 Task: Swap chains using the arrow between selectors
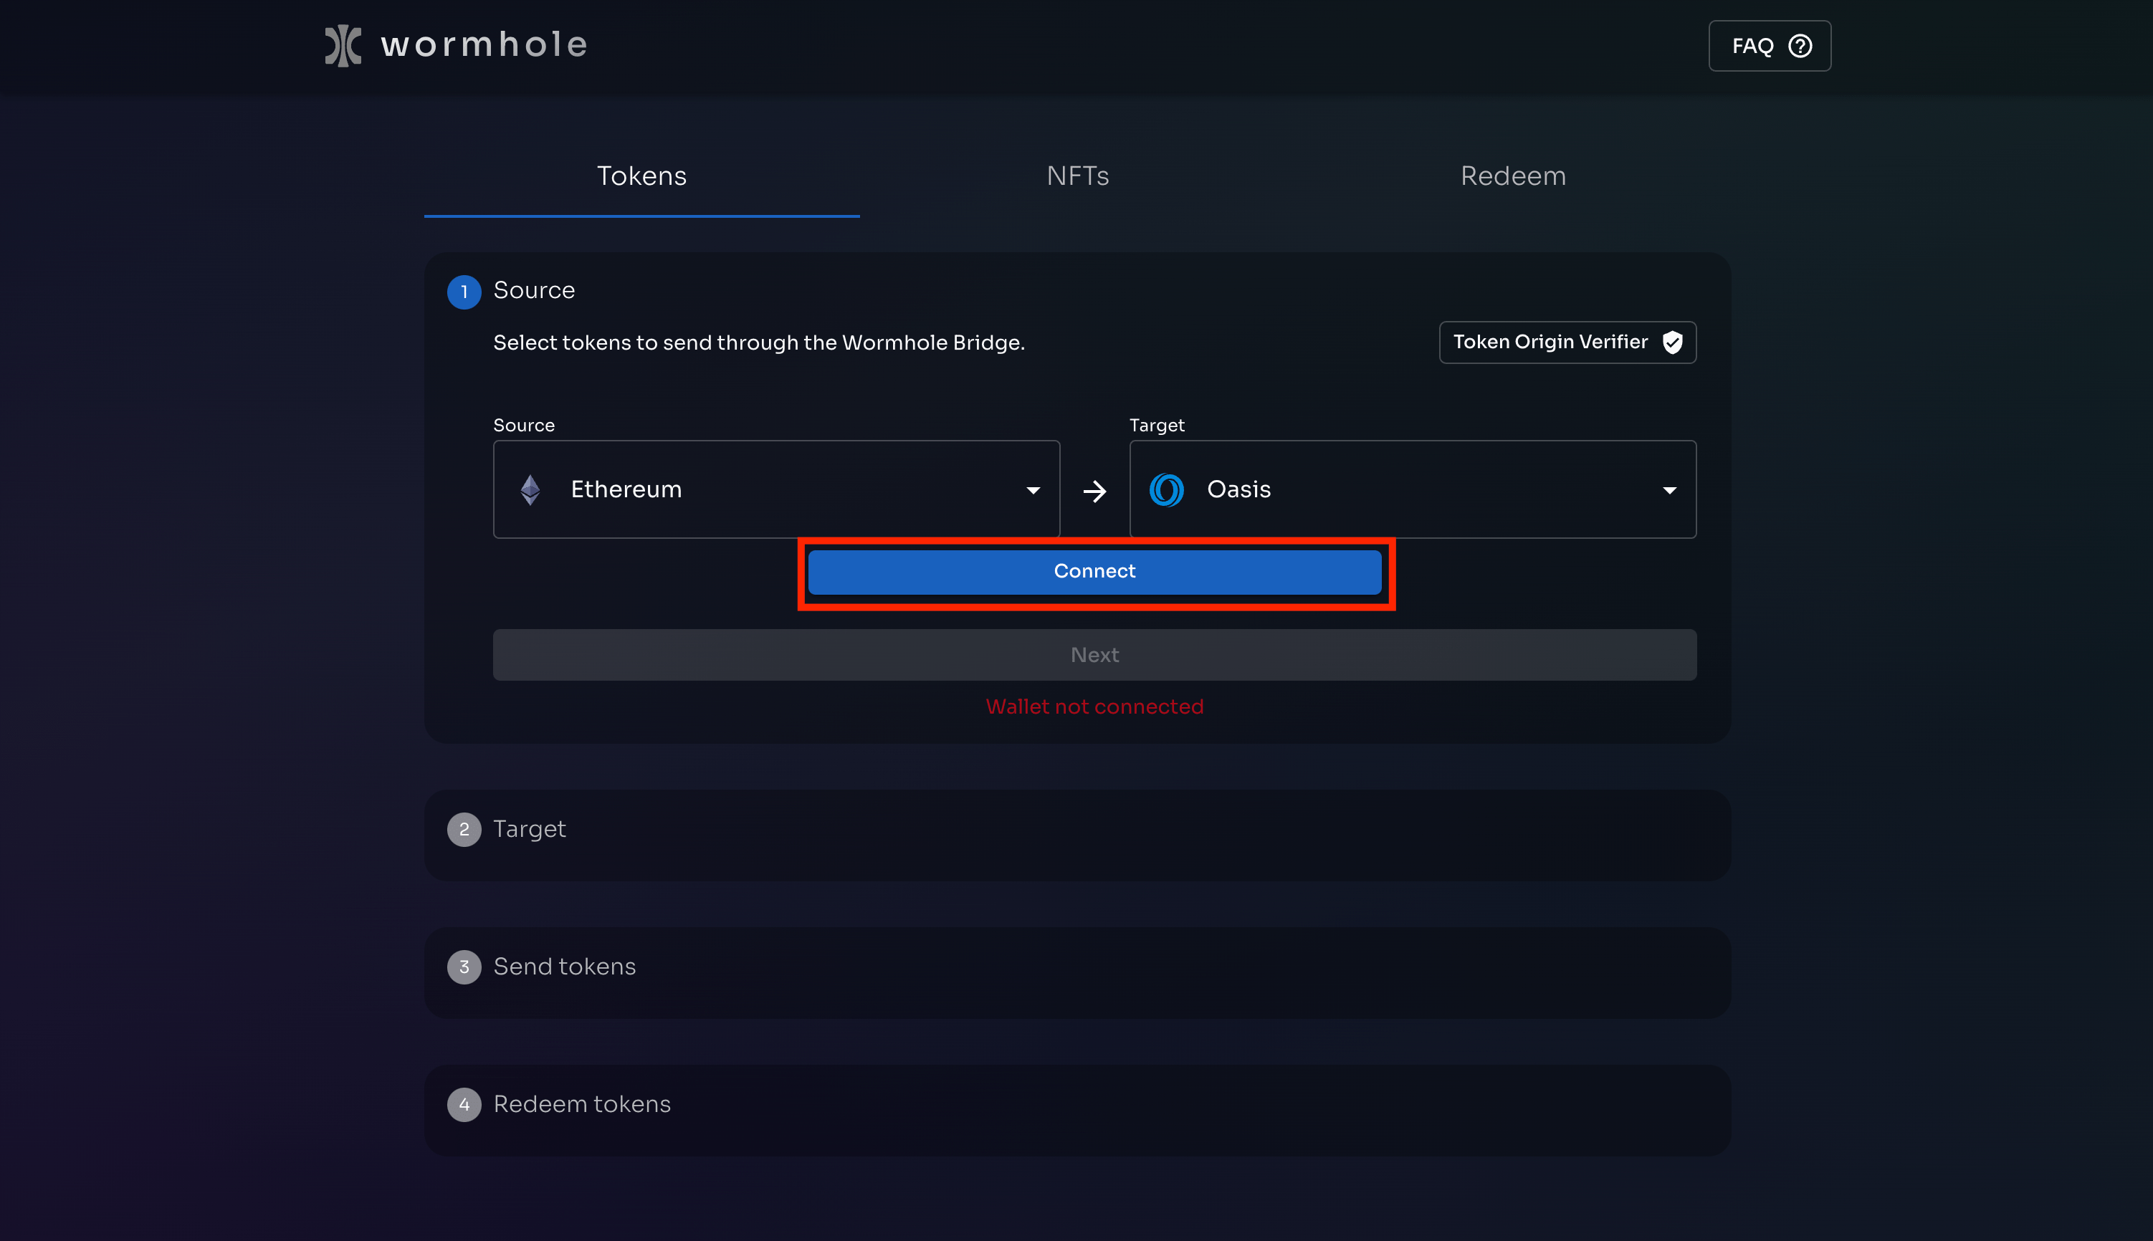1094,491
